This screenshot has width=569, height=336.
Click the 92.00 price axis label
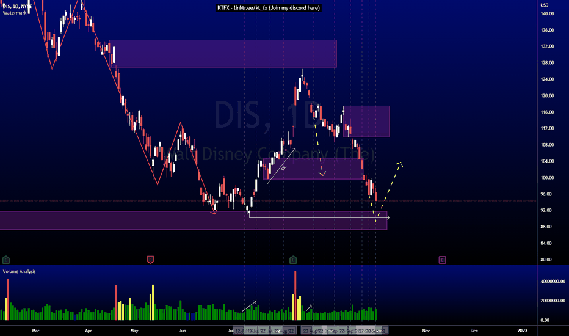[x=546, y=210]
